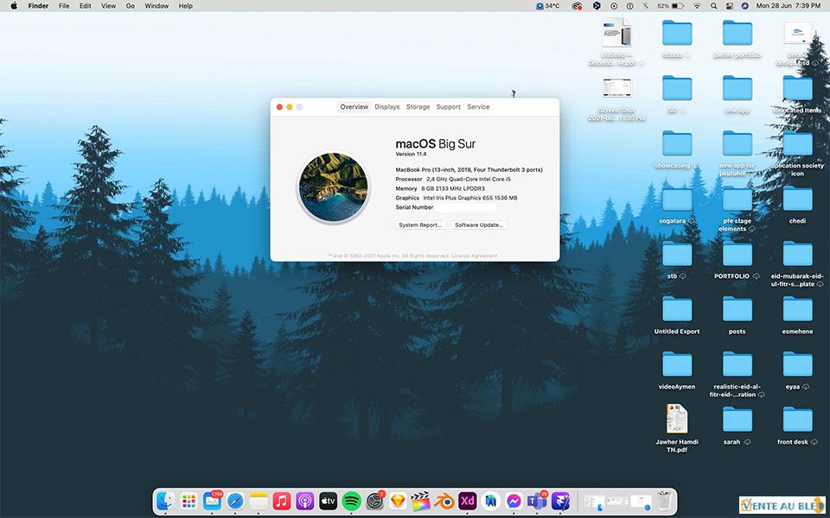
Task: Click the battery 52% indicator
Action: point(671,6)
